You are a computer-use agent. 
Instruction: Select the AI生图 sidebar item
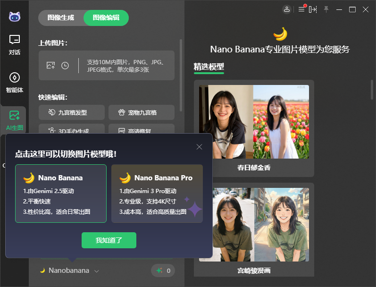tap(14, 120)
